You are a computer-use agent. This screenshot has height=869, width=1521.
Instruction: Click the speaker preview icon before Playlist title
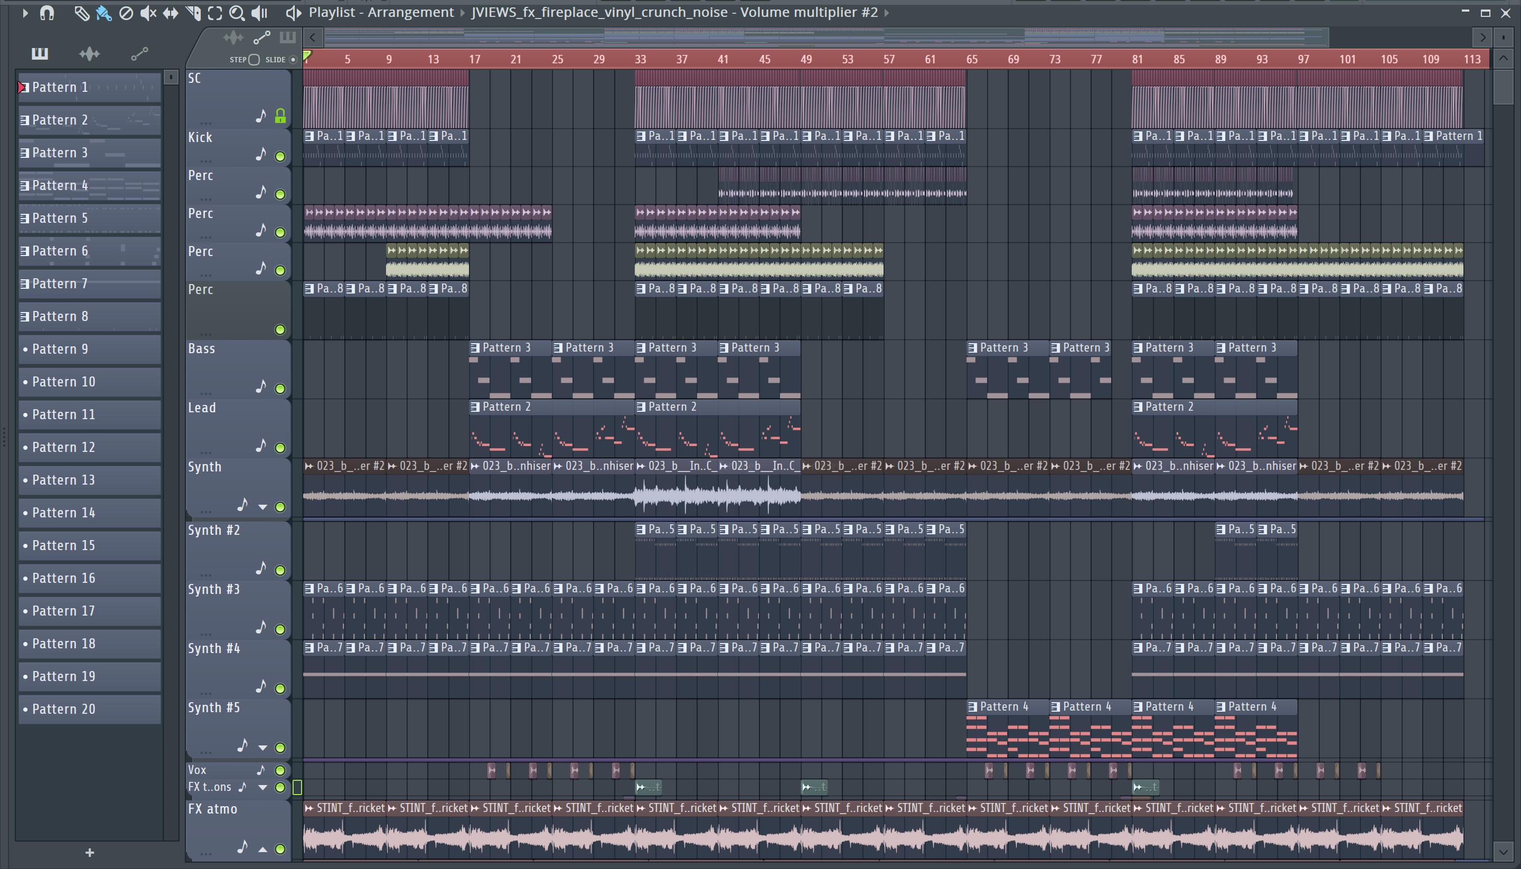point(293,13)
